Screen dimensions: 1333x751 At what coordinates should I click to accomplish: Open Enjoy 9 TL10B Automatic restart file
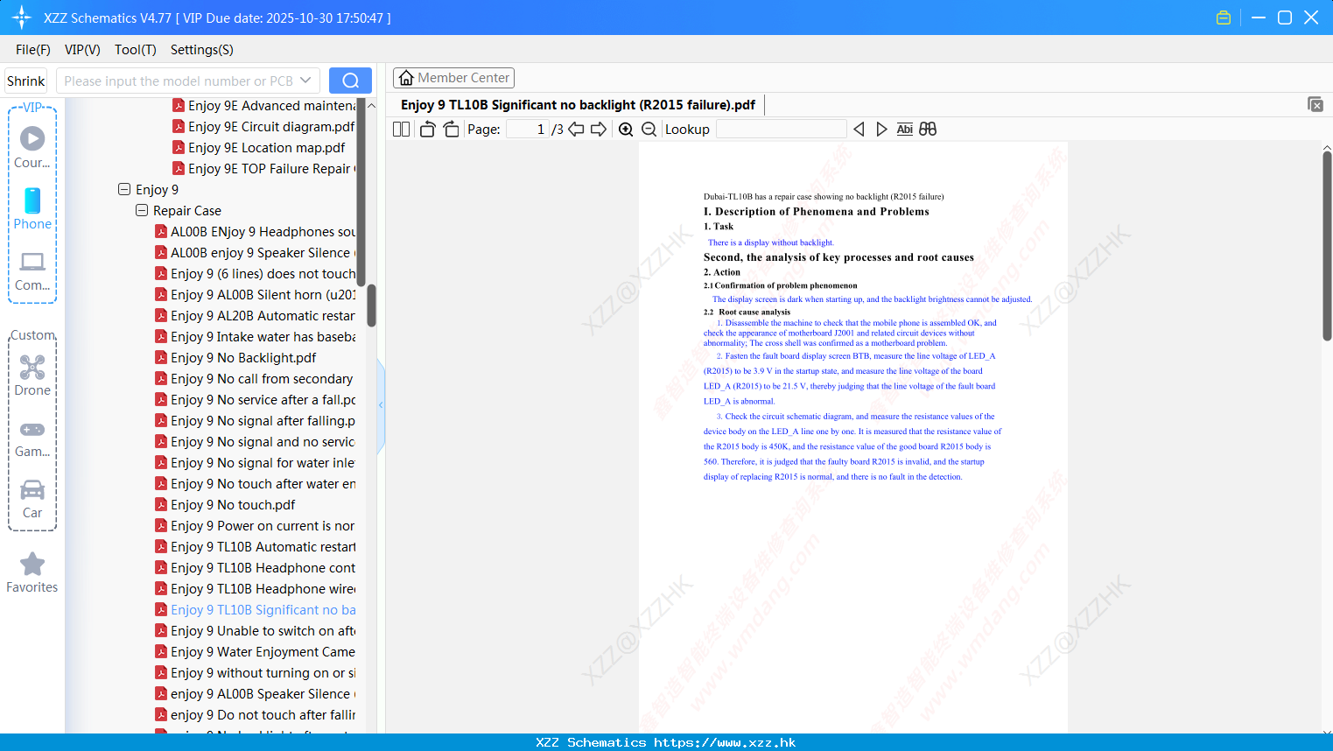(256, 546)
